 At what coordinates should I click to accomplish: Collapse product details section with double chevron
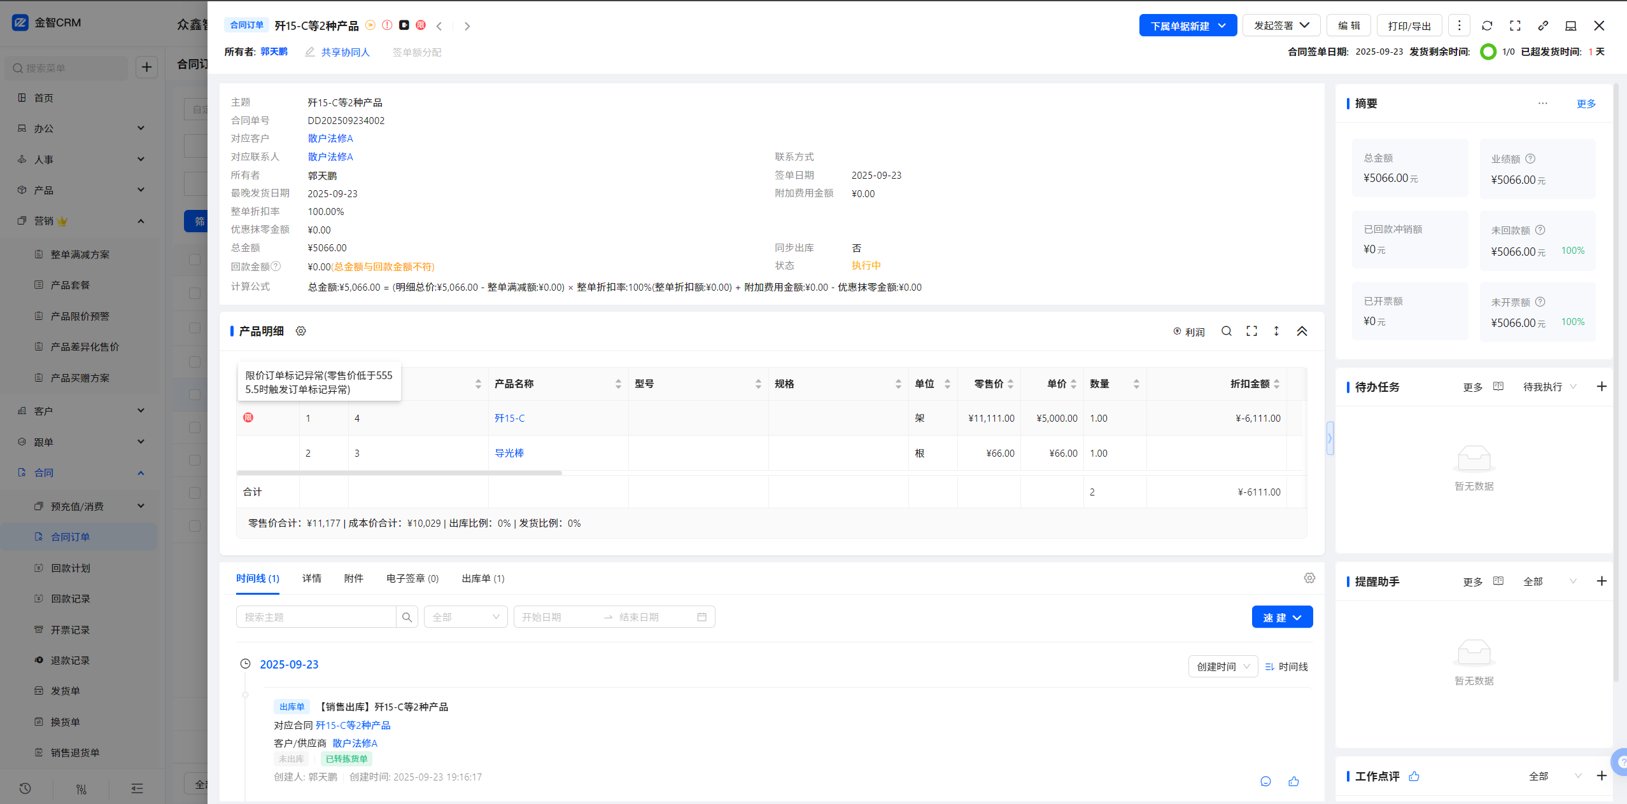click(1302, 331)
